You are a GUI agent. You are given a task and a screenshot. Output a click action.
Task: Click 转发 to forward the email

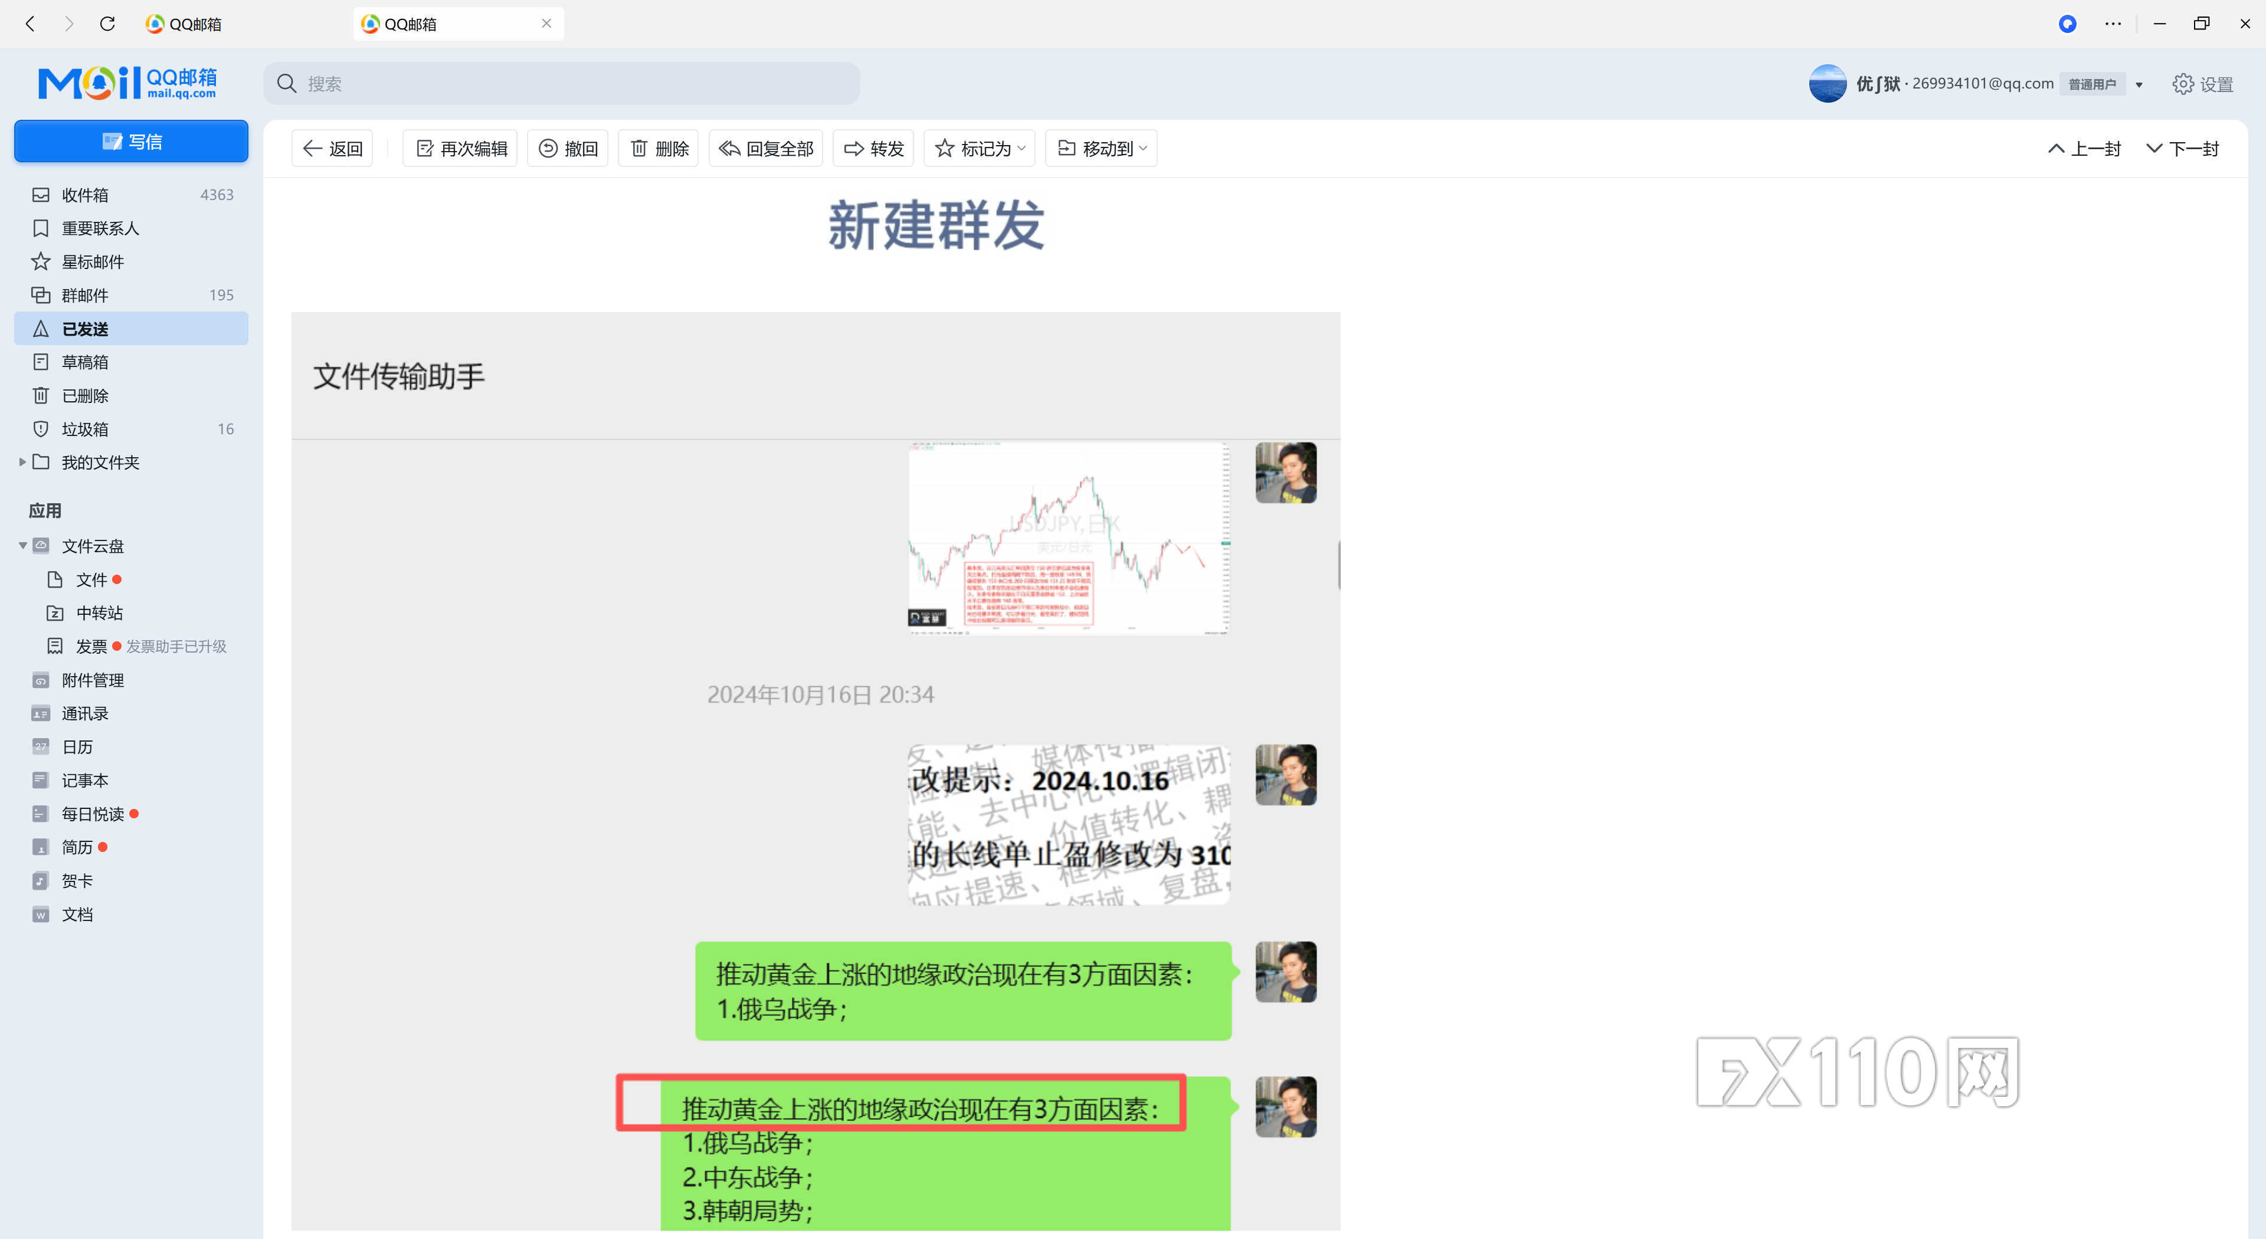(873, 149)
